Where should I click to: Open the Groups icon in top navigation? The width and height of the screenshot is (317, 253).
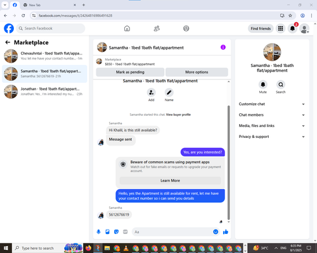click(x=186, y=28)
